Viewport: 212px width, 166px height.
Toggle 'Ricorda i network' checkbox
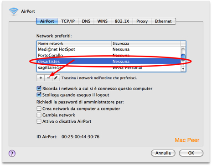[x=39, y=88]
